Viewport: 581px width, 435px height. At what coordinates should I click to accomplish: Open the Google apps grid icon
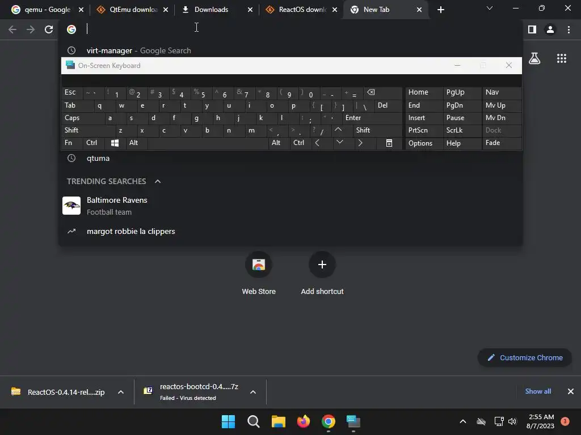click(562, 58)
